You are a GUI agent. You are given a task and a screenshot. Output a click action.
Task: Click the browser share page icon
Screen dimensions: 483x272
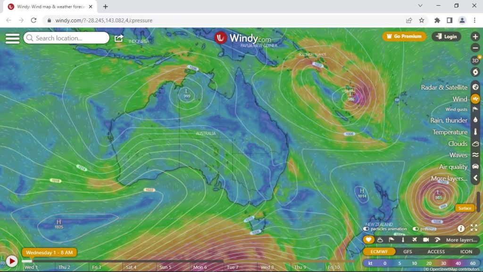point(409,20)
